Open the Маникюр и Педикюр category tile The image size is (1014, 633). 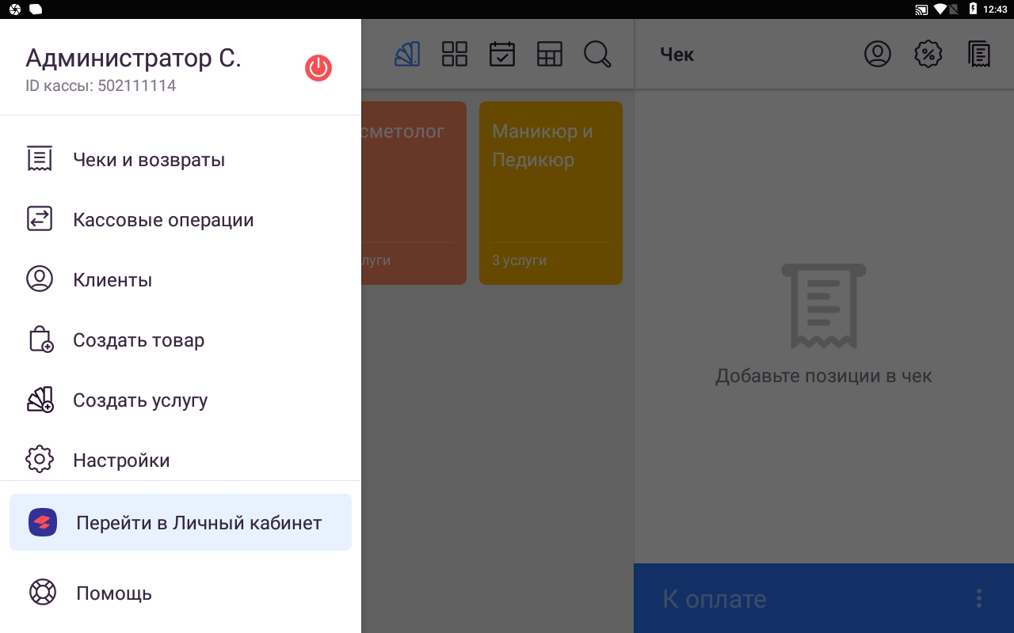tap(551, 193)
